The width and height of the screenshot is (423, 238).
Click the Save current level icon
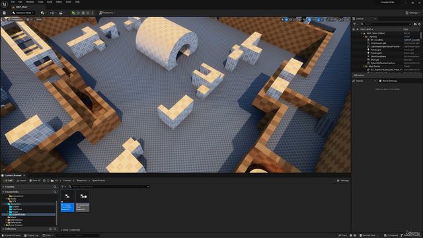click(5, 13)
